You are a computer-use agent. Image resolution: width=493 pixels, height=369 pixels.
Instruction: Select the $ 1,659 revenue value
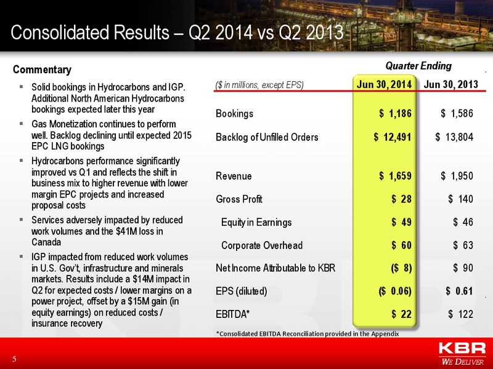pos(395,176)
